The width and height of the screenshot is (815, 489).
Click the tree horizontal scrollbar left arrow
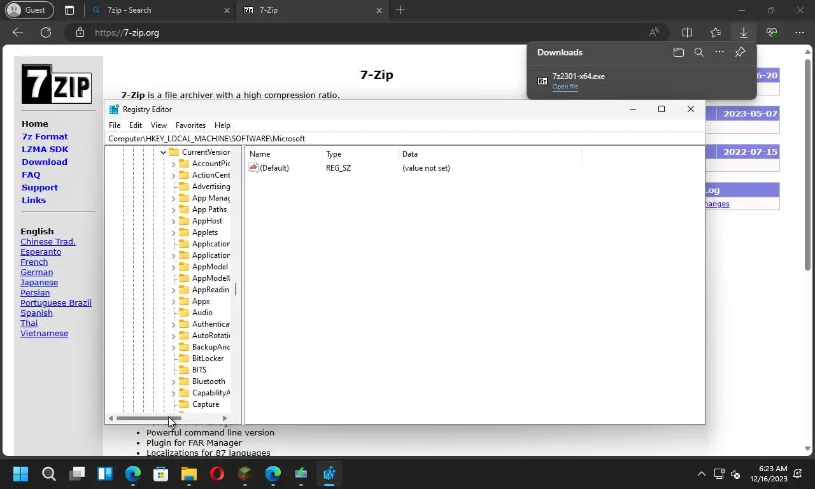tap(111, 418)
